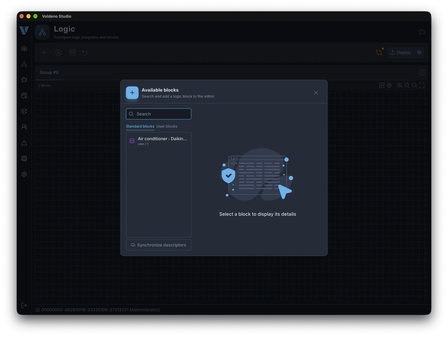Click the 1 Blocks count label
Image resolution: width=448 pixels, height=337 pixels.
(x=45, y=85)
